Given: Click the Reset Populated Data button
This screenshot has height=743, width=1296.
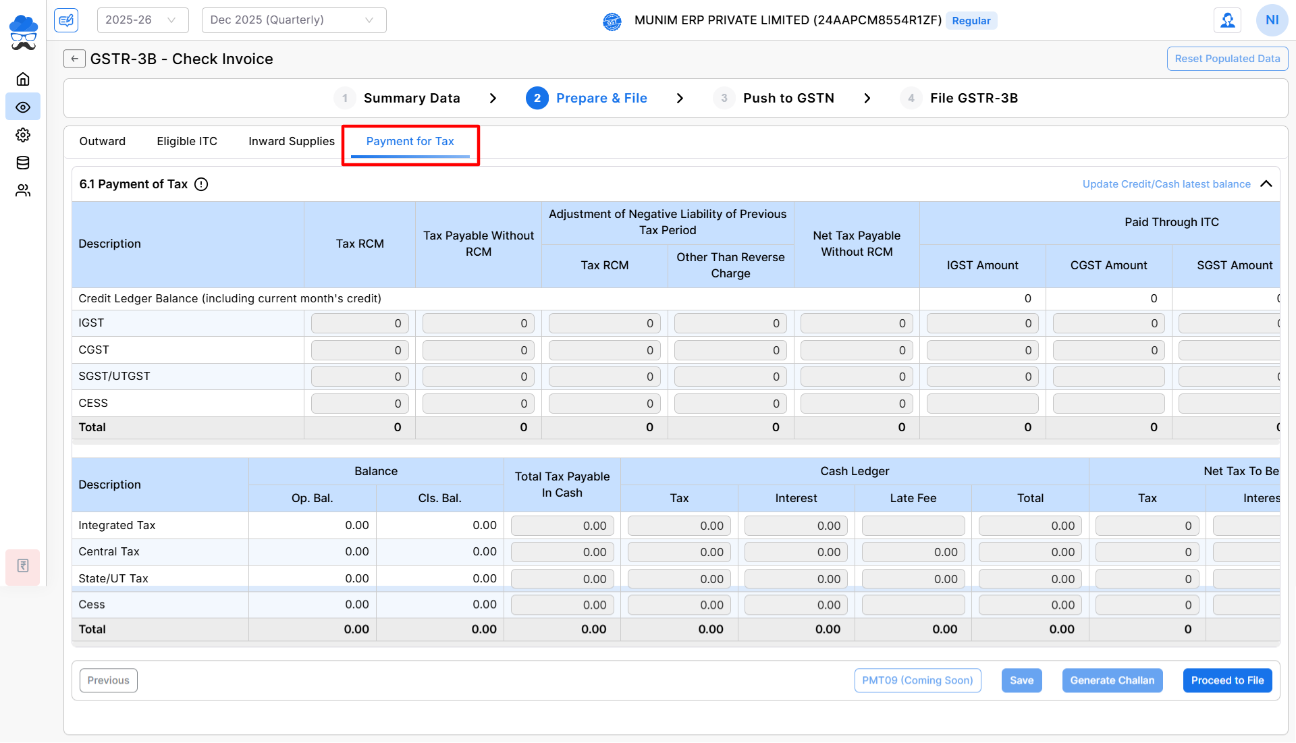Looking at the screenshot, I should coord(1226,59).
